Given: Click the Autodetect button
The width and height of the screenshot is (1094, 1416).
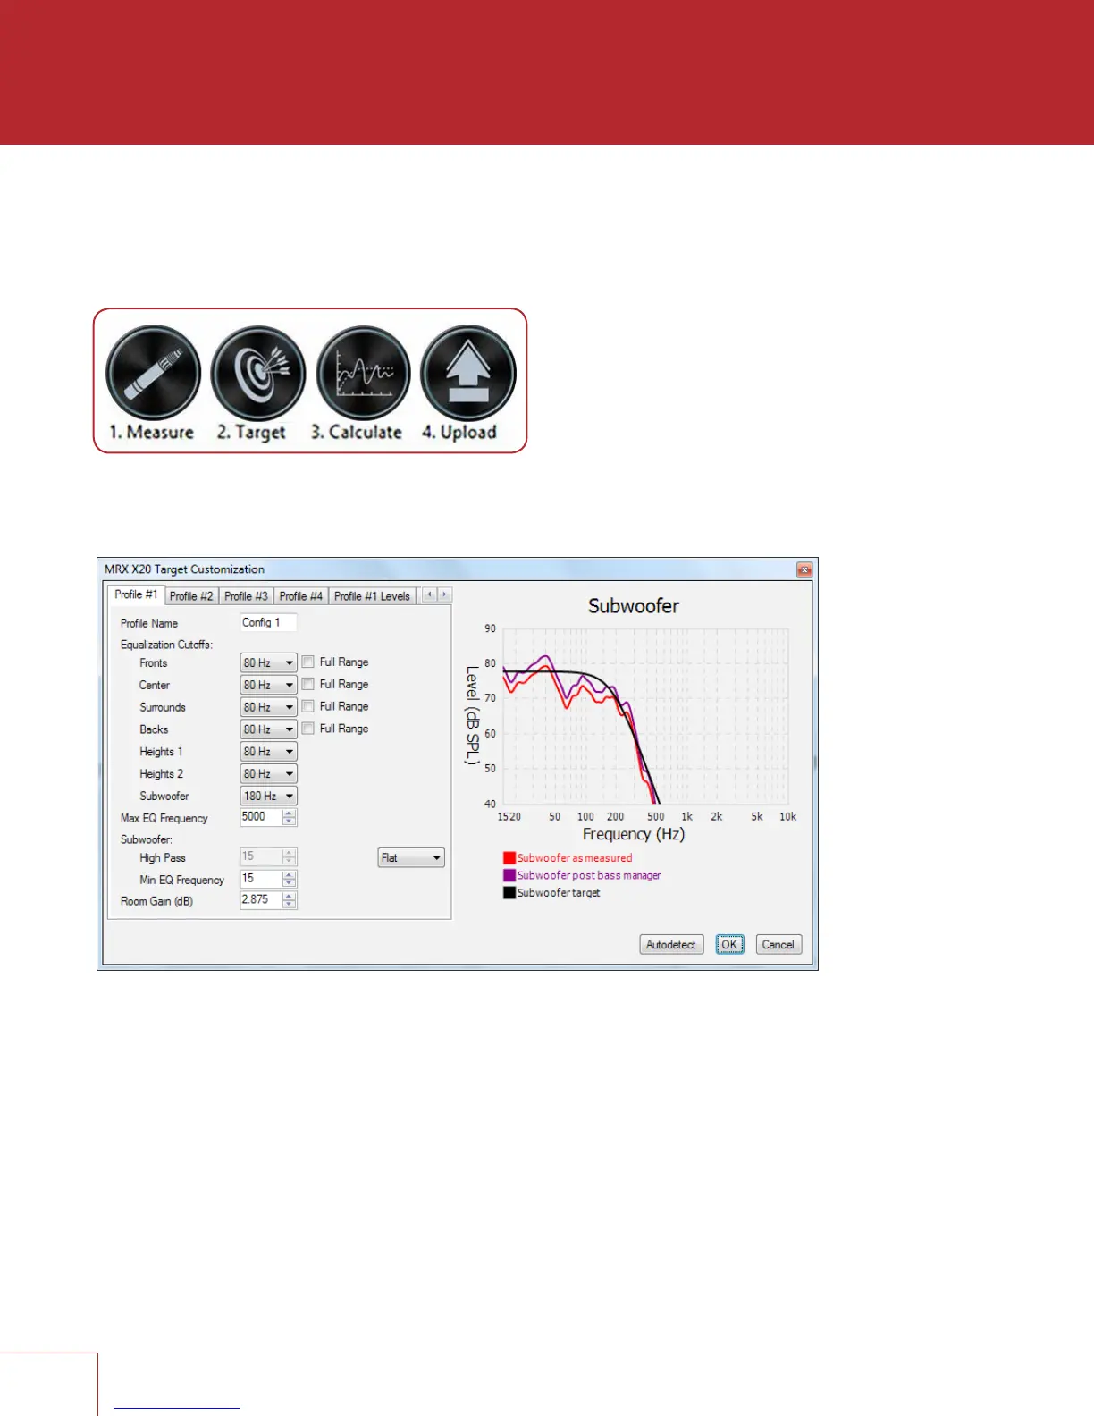Looking at the screenshot, I should (671, 945).
